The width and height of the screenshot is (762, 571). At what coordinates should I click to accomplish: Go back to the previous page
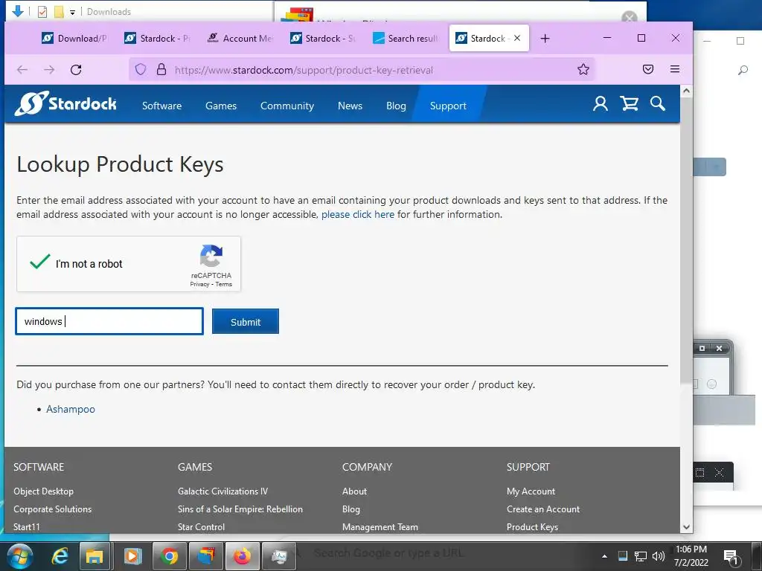(x=22, y=69)
